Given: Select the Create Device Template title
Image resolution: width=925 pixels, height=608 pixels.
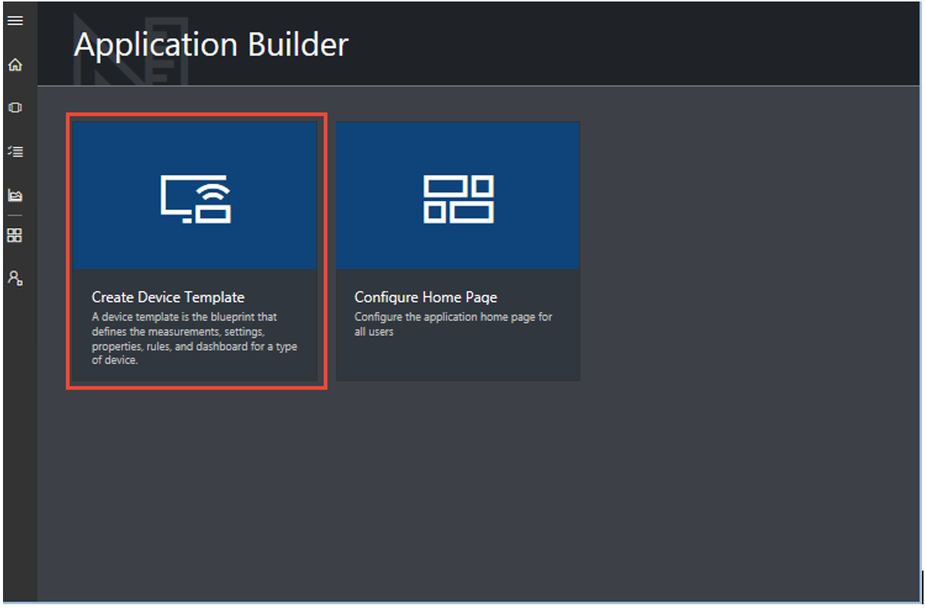Looking at the screenshot, I should (168, 297).
